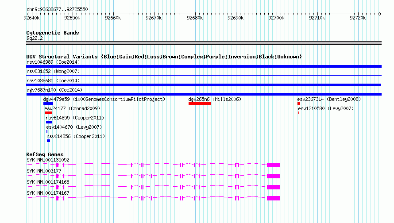394x223 pixels.
Task: Click the 92700k ruler tick label
Action: pyautogui.click(x=276, y=18)
